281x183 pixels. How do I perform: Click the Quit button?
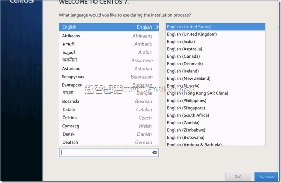pyautogui.click(x=238, y=176)
